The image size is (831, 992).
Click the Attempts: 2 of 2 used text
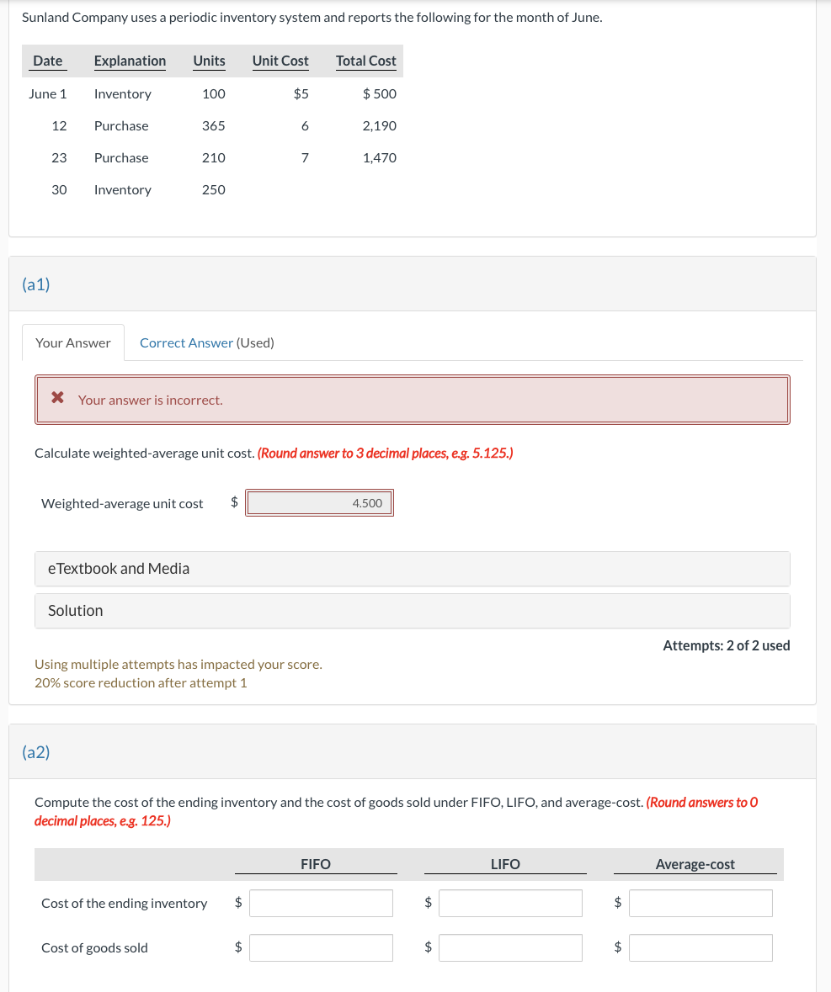pyautogui.click(x=726, y=645)
